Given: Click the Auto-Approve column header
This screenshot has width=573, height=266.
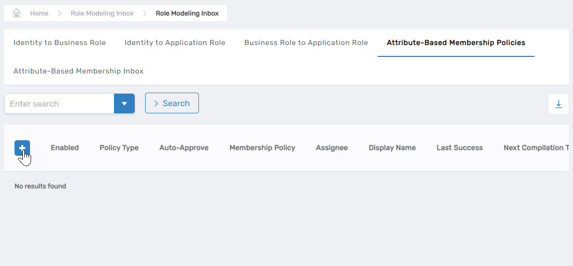Looking at the screenshot, I should coord(184,148).
